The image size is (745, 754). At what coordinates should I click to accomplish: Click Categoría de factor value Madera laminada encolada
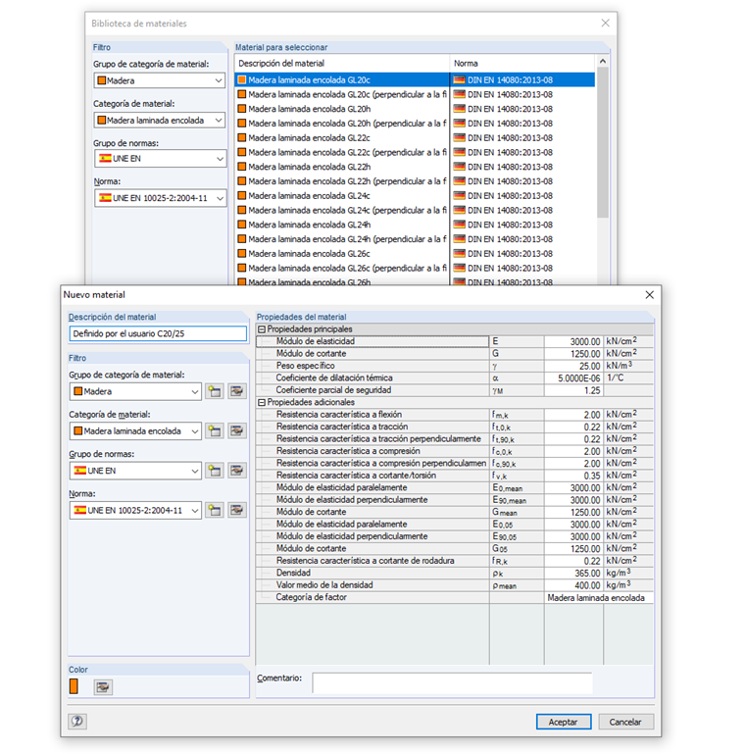tap(599, 598)
